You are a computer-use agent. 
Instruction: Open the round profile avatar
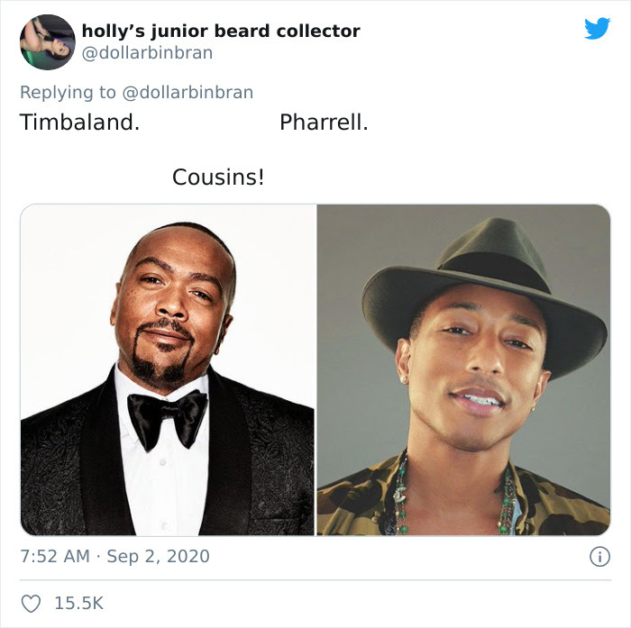48,42
